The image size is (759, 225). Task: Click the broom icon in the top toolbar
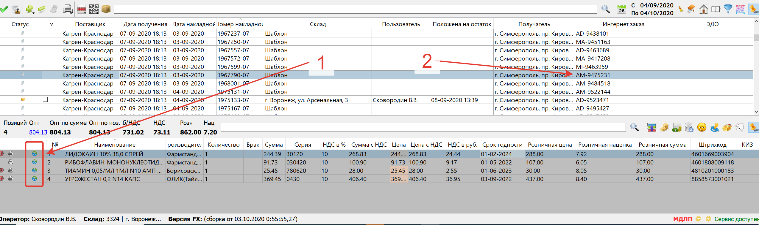(x=681, y=9)
